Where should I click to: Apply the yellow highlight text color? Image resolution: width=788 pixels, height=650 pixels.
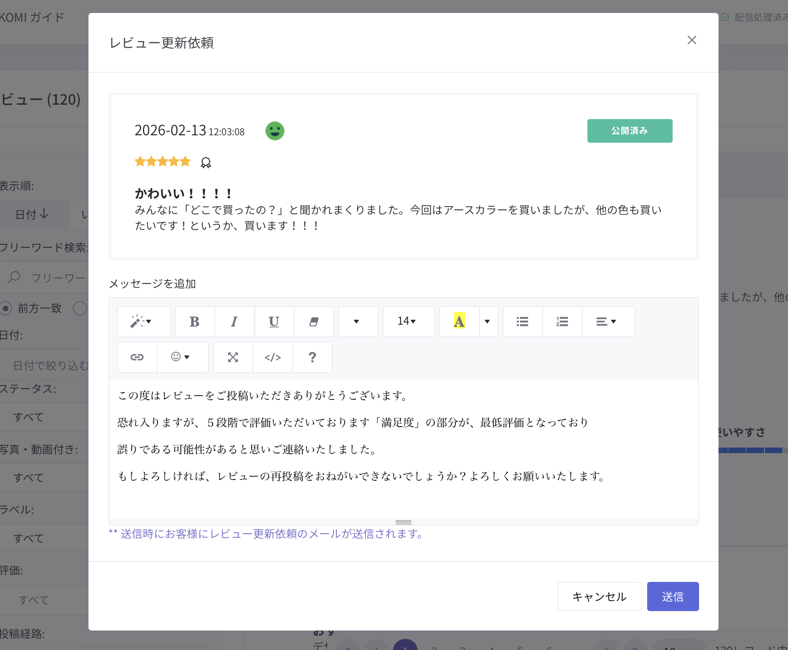459,322
